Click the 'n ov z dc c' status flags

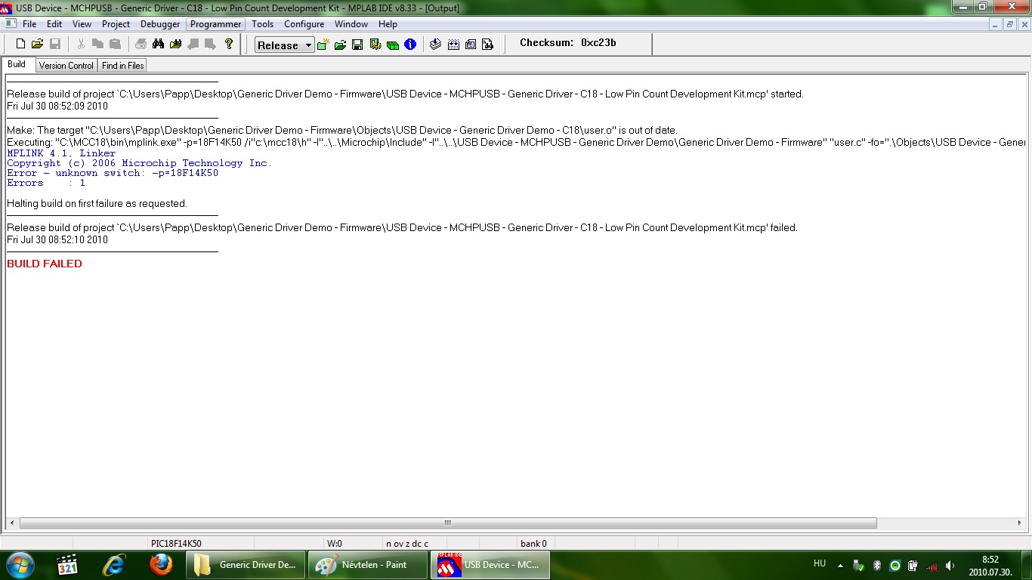(407, 543)
